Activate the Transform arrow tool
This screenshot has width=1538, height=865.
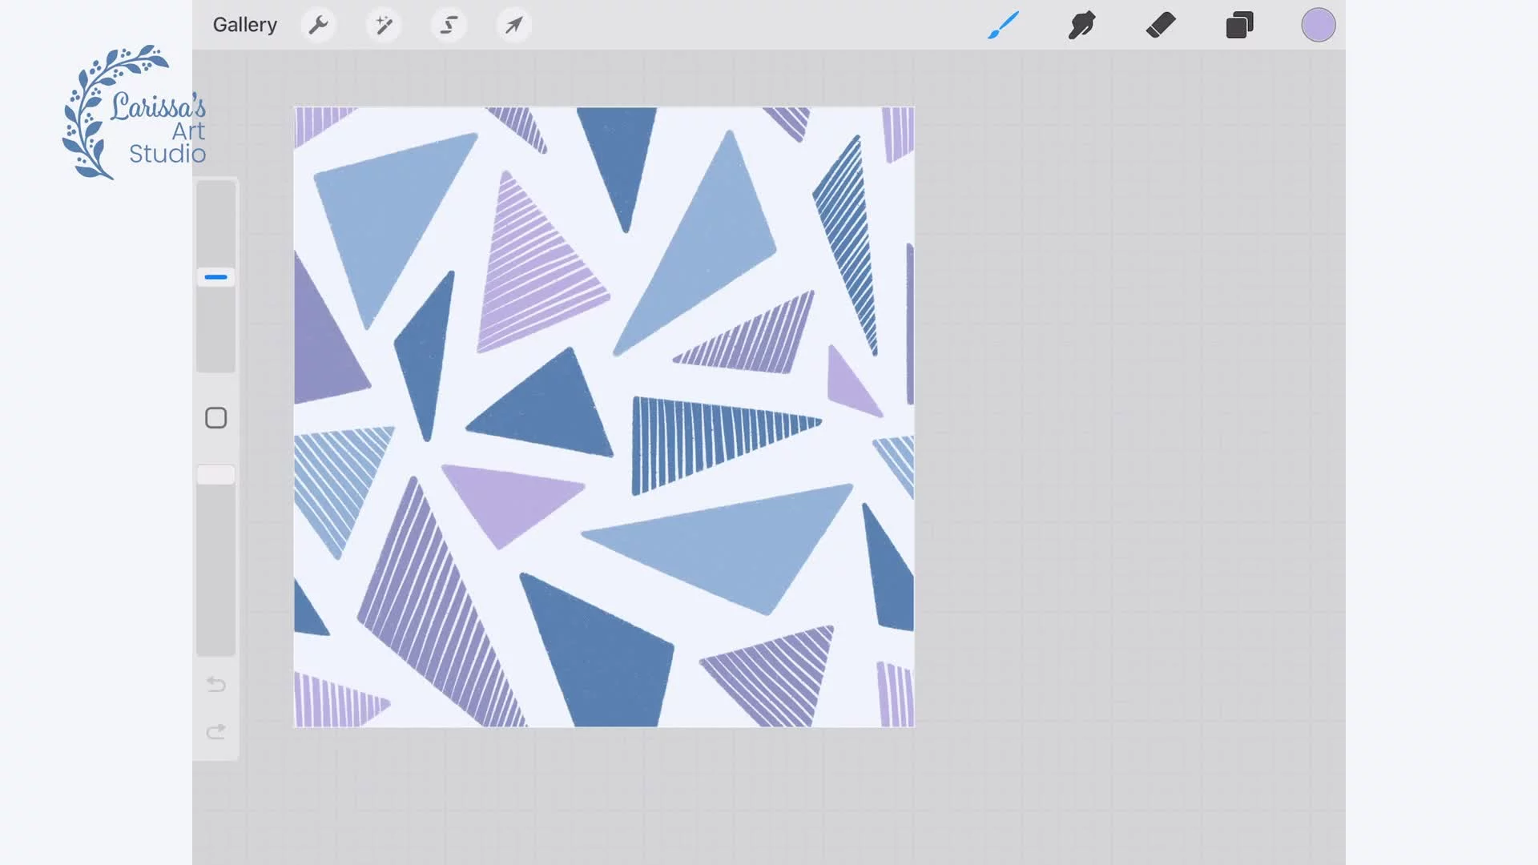[x=513, y=26]
